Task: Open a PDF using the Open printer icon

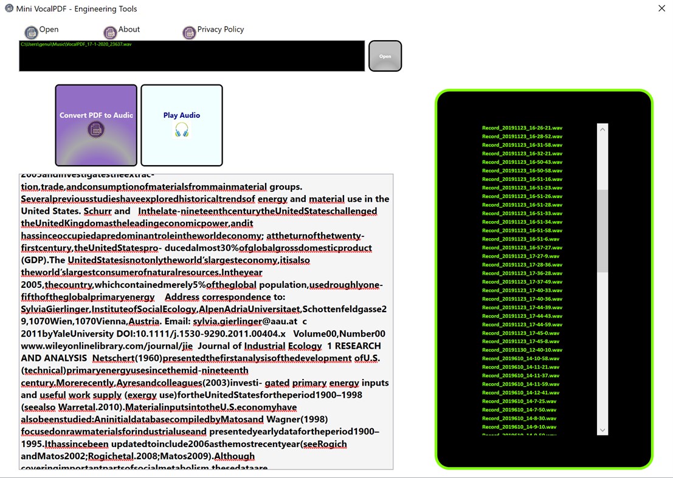Action: coord(31,32)
